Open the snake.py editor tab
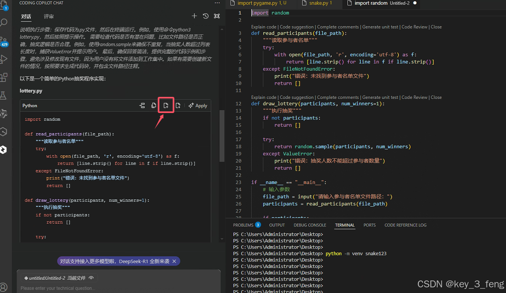506x293 pixels. click(x=320, y=3)
